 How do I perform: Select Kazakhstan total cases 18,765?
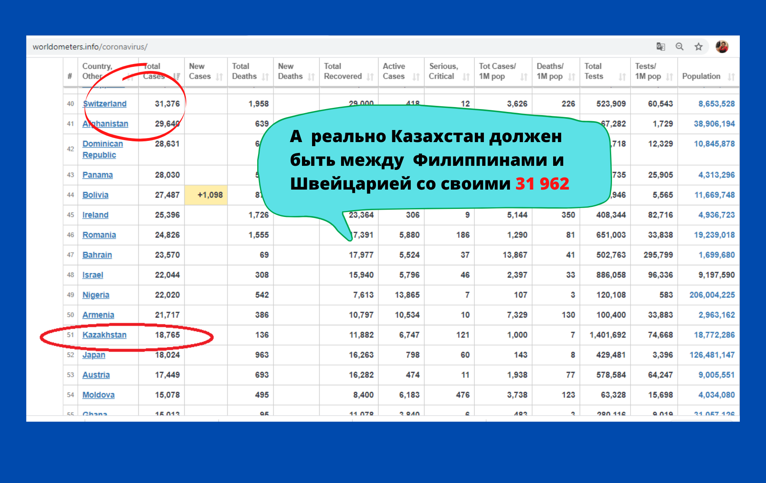[x=167, y=335]
